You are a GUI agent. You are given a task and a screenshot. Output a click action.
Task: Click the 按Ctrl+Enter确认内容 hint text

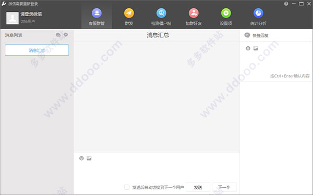[290, 76]
